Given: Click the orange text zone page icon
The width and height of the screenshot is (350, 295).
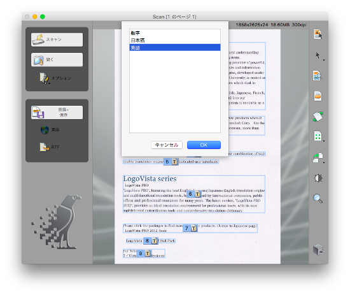Looking at the screenshot, I should pos(318,96).
